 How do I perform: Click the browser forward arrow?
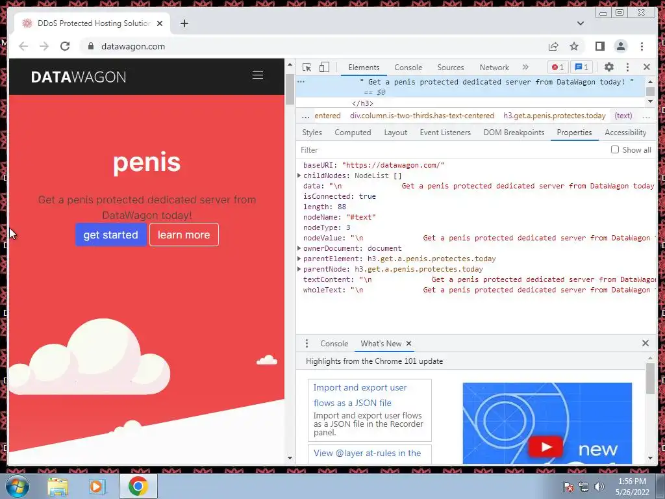44,46
